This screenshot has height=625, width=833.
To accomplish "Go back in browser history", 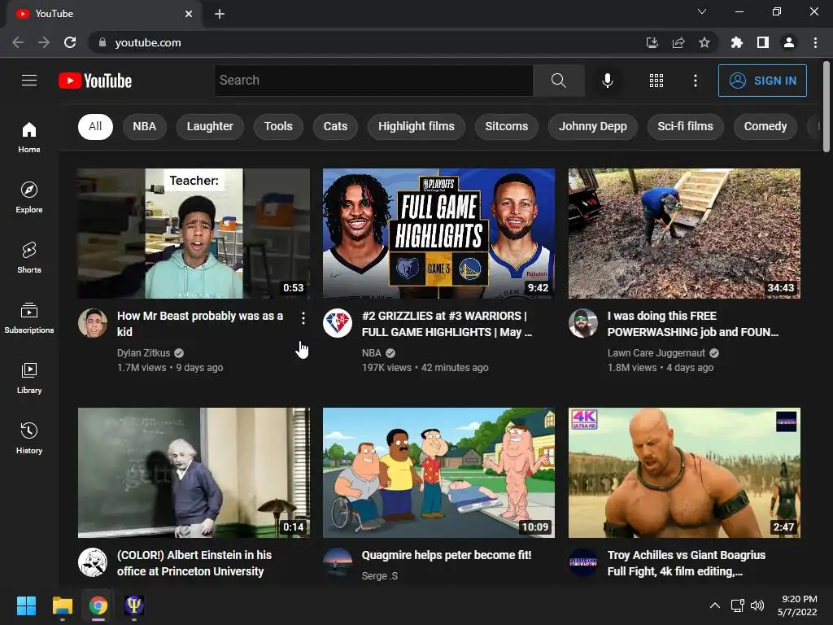I will [x=18, y=42].
